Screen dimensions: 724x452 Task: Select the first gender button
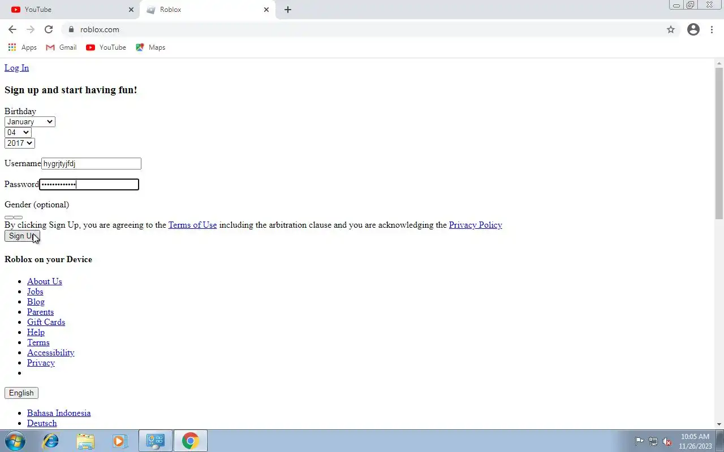[x=9, y=218]
